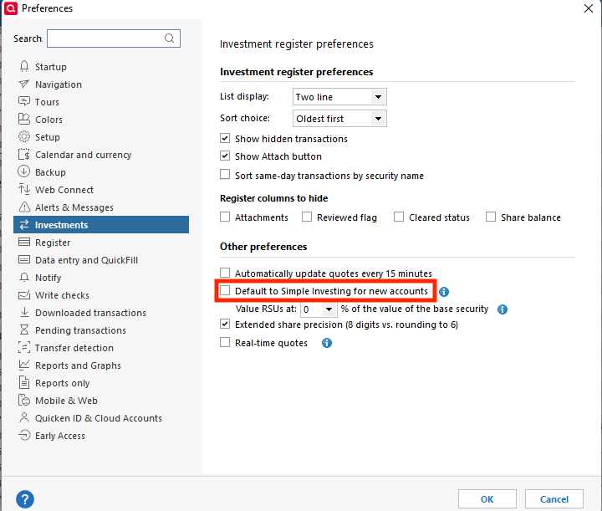
Task: Click the Navigation paper-plane icon
Action: click(24, 84)
